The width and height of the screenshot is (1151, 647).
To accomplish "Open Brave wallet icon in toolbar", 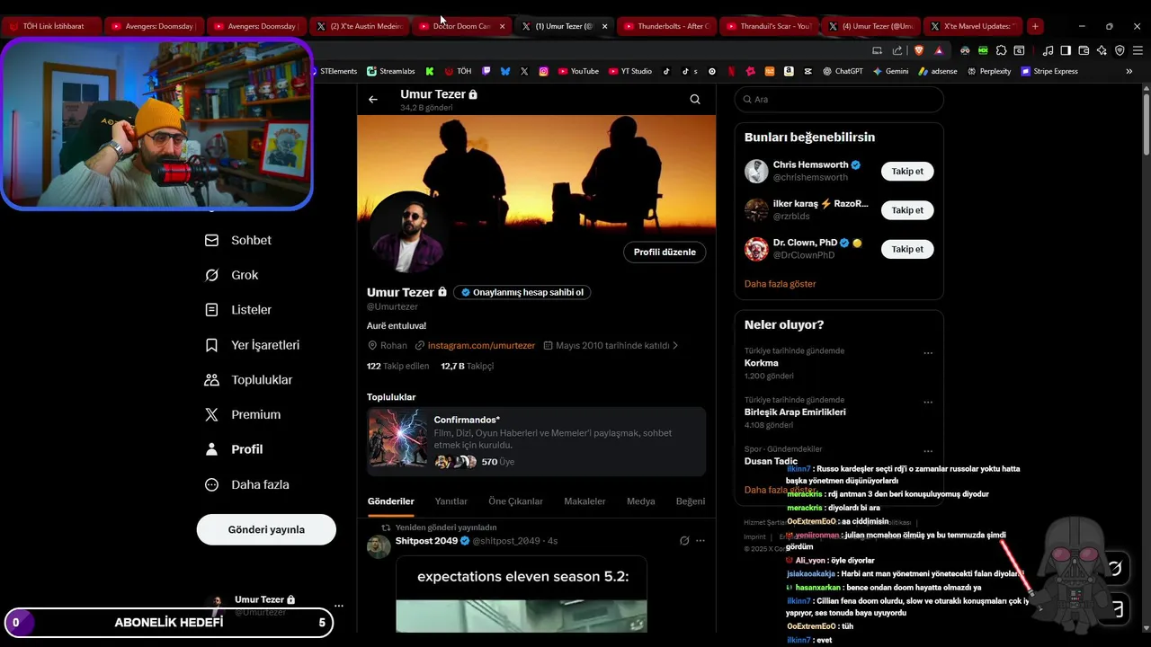I will [x=1084, y=50].
